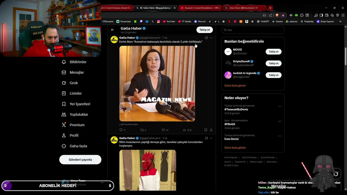Open the Streamlabs bookmark

(x=124, y=21)
